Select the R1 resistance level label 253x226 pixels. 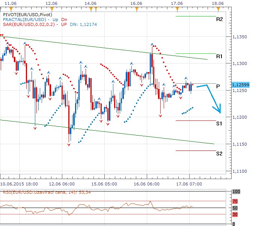coord(220,56)
